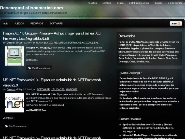Open SOFTWARE category under .NET 2.0 post
This screenshot has height=139, width=185.
coord(43,90)
